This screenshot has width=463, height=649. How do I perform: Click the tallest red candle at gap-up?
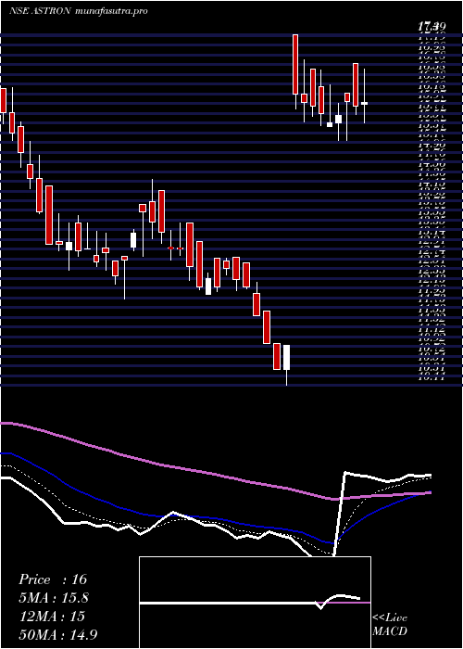(x=295, y=65)
